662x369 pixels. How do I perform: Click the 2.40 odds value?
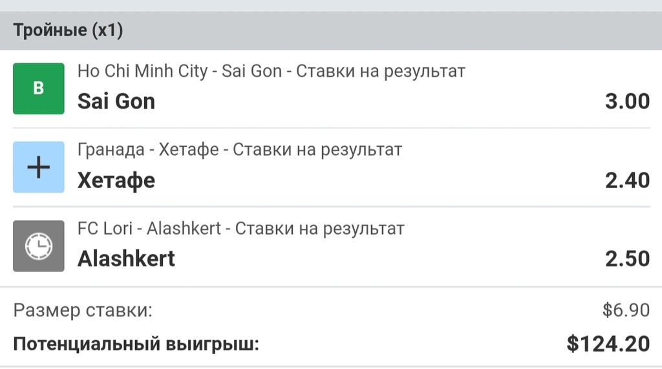[x=627, y=180]
